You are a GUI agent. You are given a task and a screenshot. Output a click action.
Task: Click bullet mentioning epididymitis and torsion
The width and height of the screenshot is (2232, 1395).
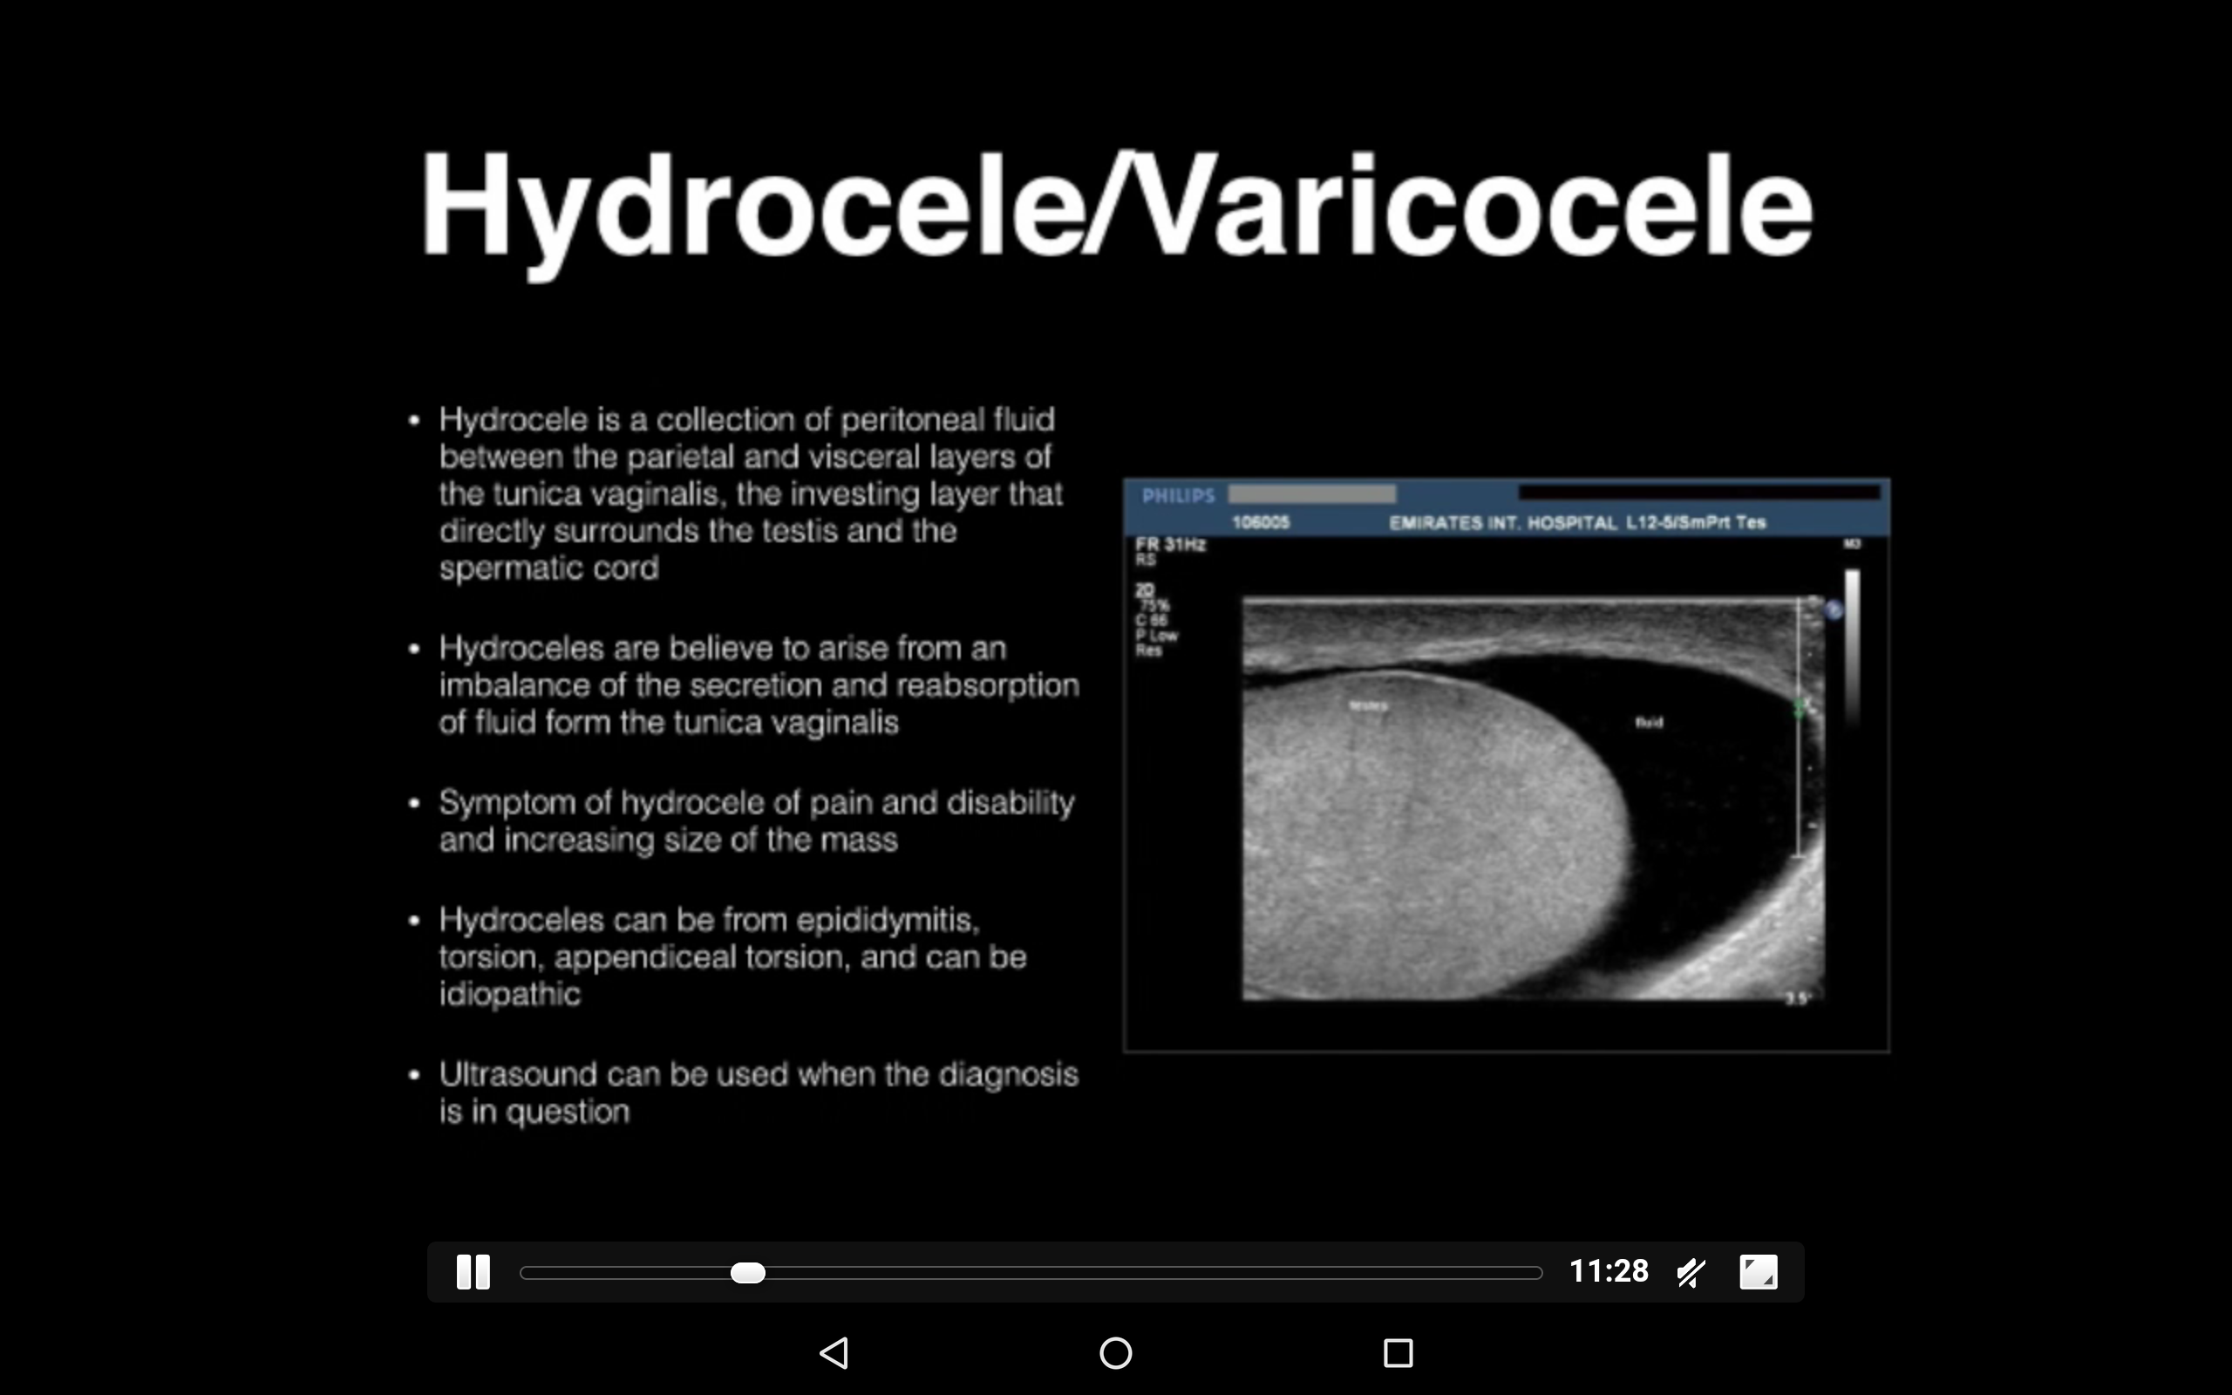coord(732,956)
